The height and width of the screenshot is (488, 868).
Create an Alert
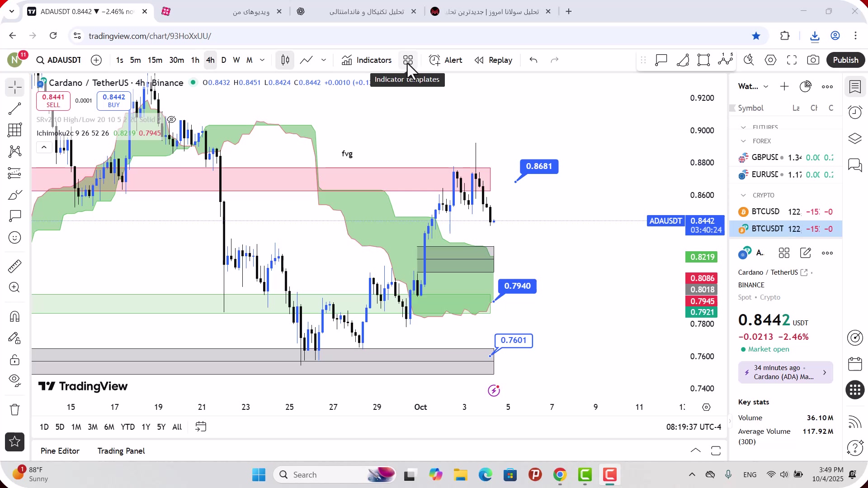click(446, 60)
